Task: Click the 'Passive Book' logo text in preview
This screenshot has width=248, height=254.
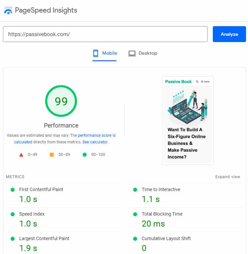Action: [x=178, y=82]
